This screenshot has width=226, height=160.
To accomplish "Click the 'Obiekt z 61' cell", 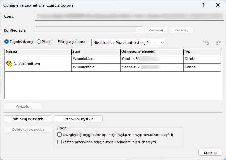I will point(152,59).
